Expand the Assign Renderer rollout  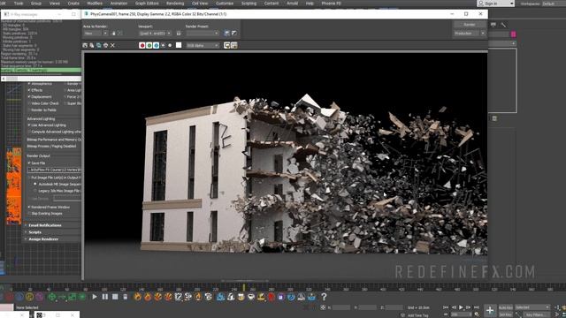(43, 239)
